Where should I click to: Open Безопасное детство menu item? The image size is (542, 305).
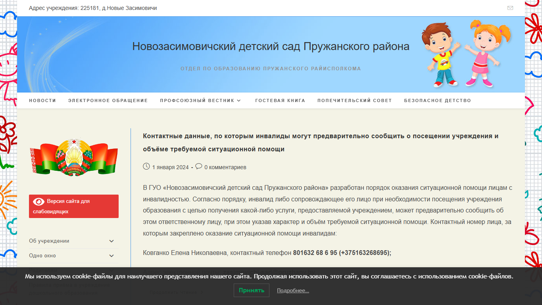coord(438,100)
